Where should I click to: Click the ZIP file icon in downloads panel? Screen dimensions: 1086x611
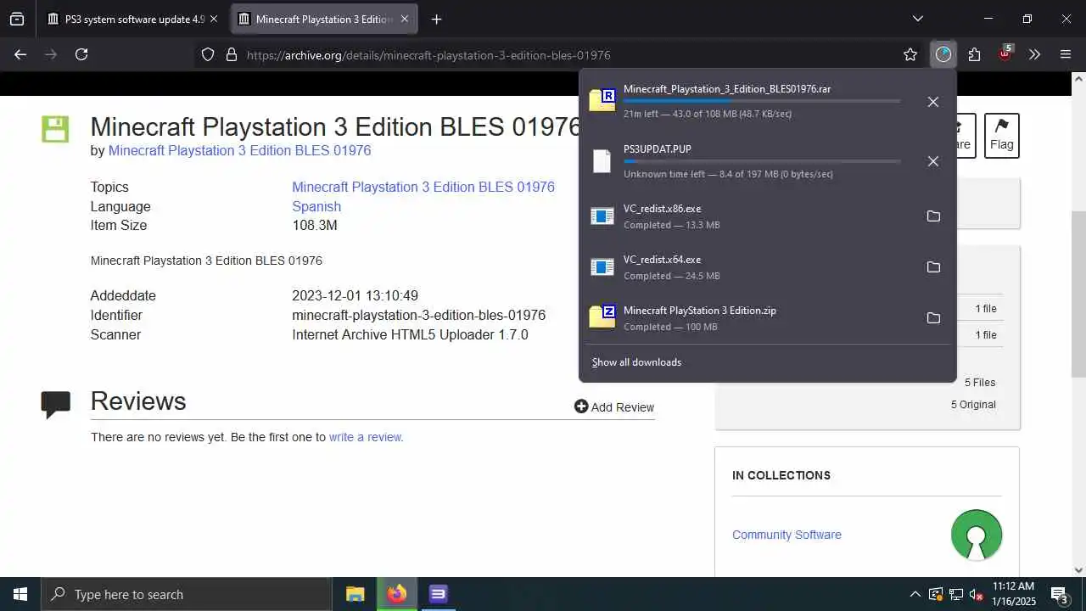602,317
